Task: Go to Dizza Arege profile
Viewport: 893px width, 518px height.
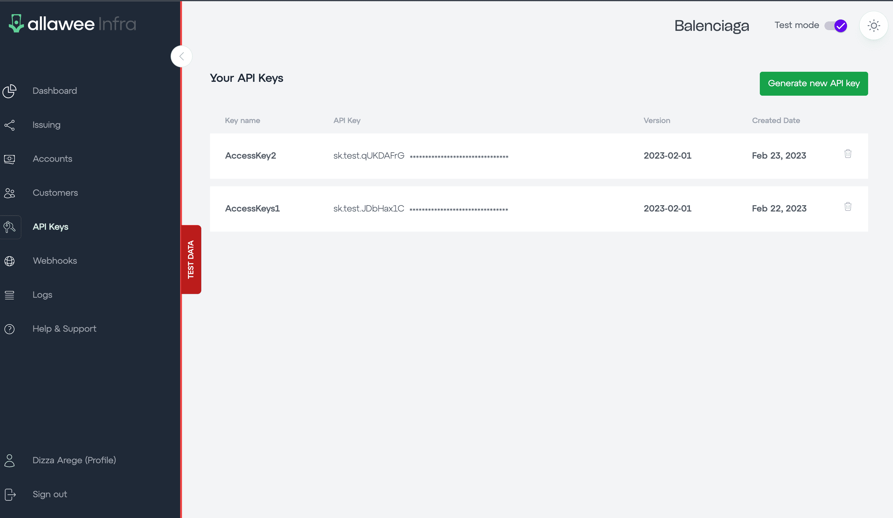Action: (x=74, y=460)
